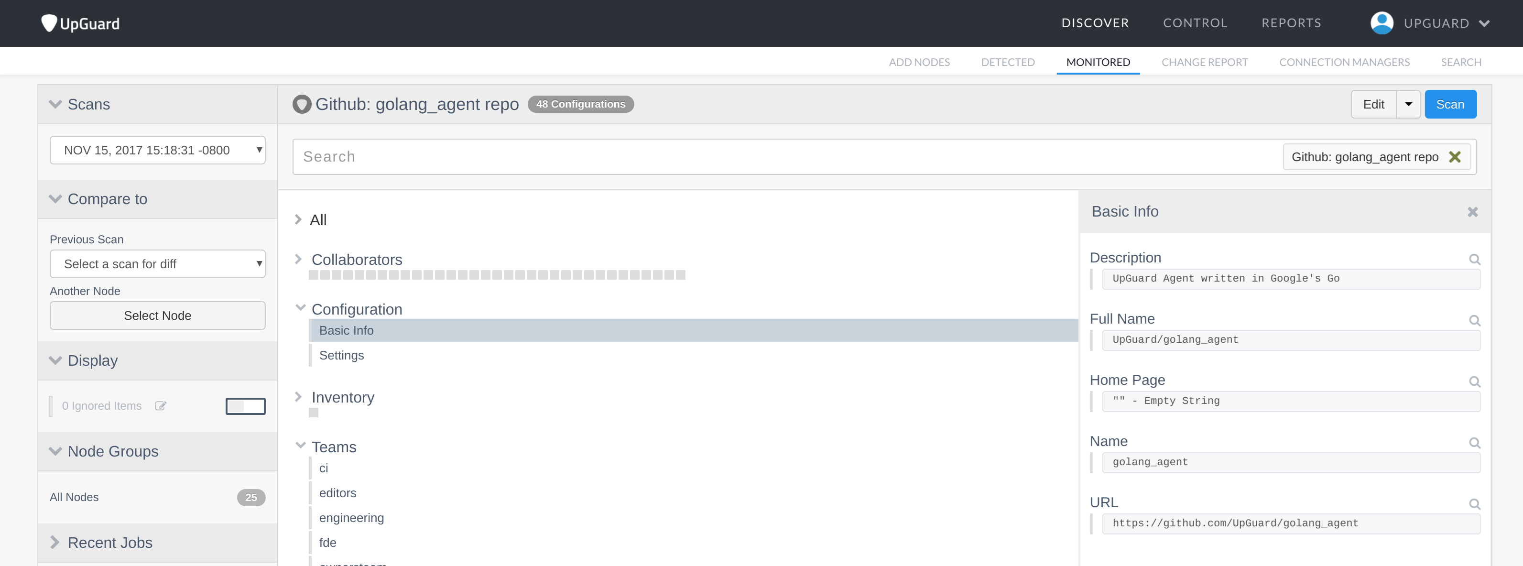
Task: Select the ci team item
Action: tap(324, 468)
